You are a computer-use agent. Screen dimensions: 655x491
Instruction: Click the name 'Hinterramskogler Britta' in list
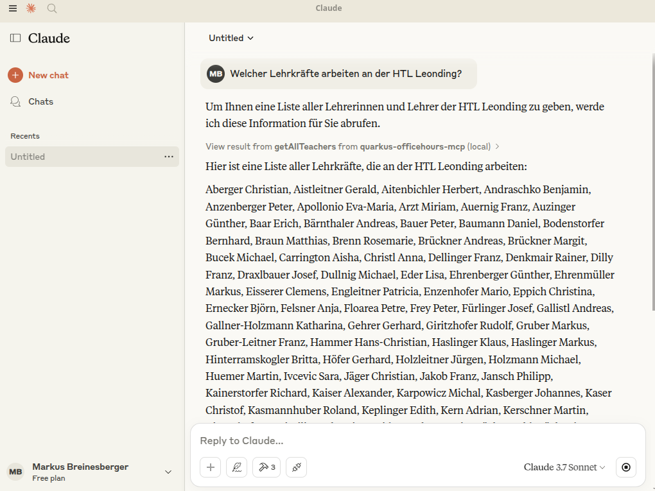(x=261, y=359)
